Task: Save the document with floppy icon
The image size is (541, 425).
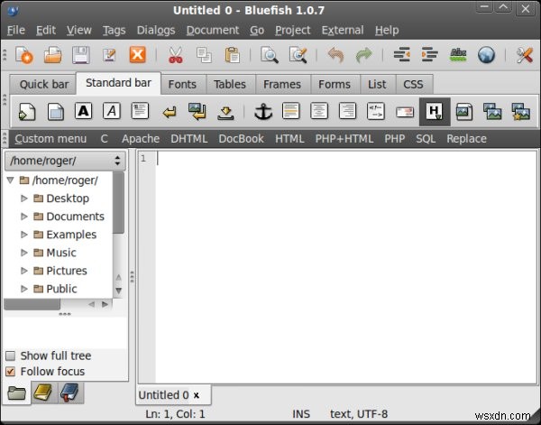Action: (81, 55)
